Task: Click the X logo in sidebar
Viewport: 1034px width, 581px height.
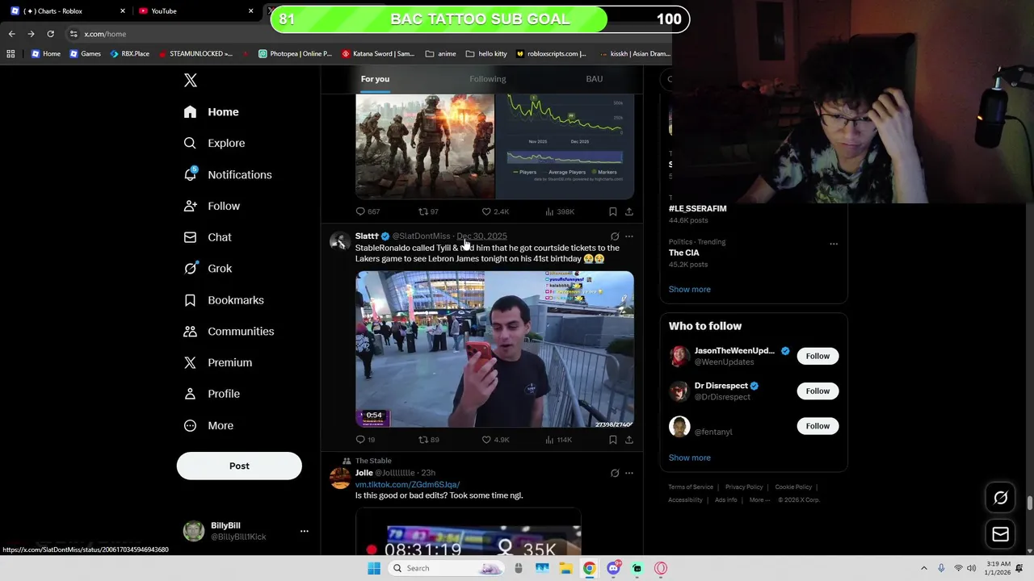Action: 191,80
